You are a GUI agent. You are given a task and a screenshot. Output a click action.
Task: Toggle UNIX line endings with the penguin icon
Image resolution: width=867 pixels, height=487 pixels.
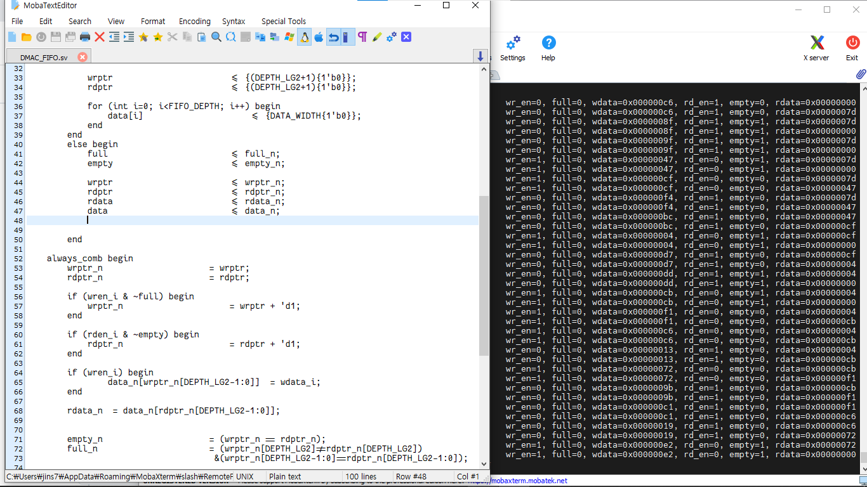click(303, 37)
